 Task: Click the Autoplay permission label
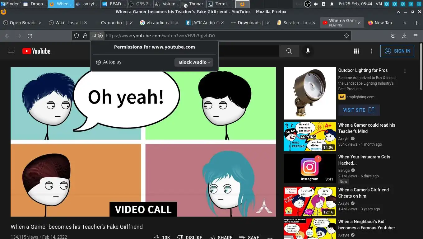112,62
